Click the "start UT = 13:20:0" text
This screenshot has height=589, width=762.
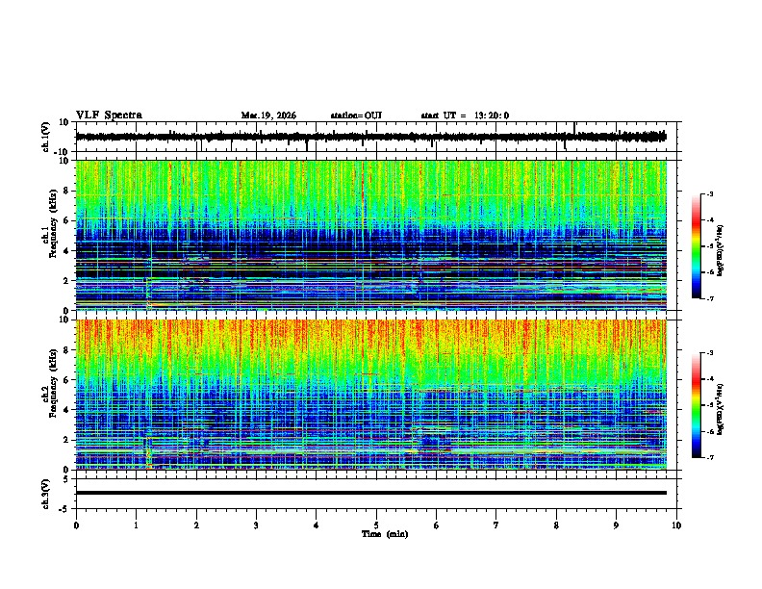pyautogui.click(x=465, y=115)
